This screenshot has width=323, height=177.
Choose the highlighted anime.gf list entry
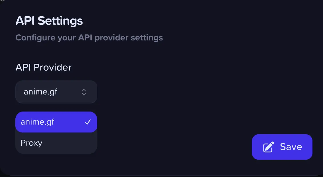pos(56,122)
